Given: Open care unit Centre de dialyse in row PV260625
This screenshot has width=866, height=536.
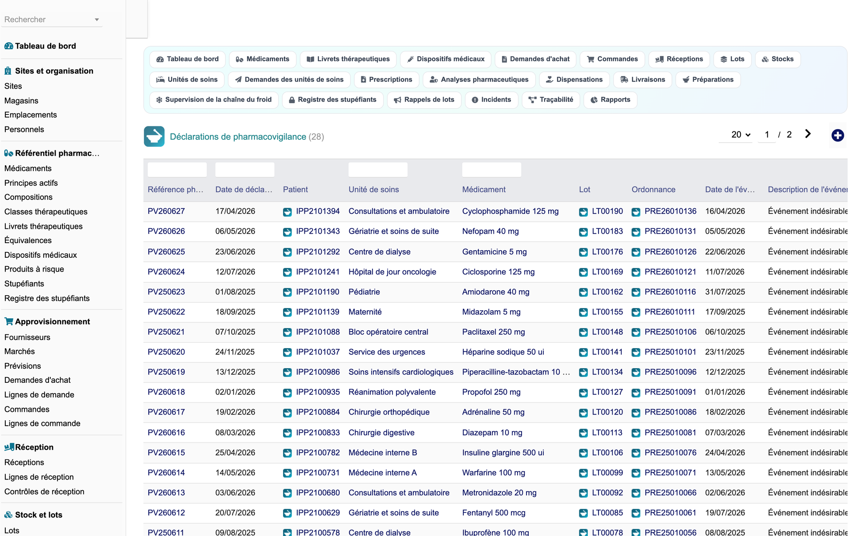Looking at the screenshot, I should pos(379,252).
